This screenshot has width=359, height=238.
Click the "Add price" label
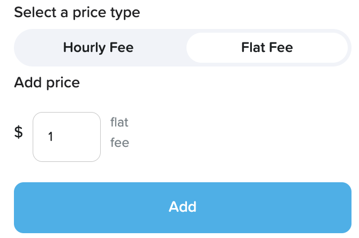click(x=47, y=83)
